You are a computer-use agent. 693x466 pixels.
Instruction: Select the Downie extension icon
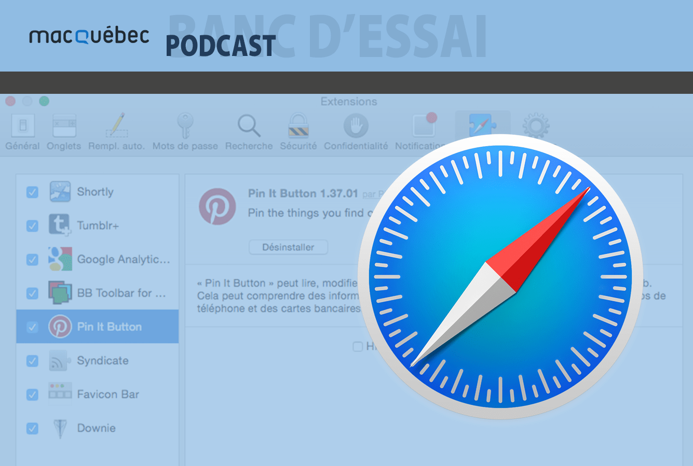pyautogui.click(x=60, y=428)
